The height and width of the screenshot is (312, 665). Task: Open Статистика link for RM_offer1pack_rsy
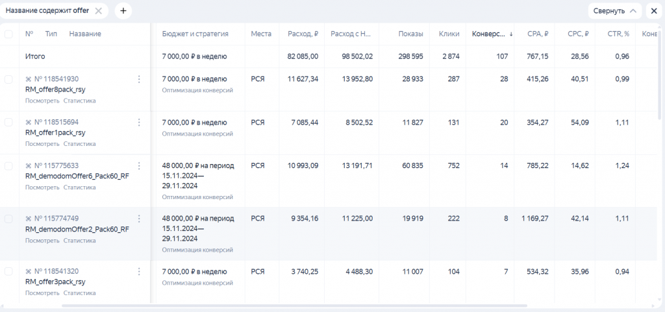click(x=79, y=144)
